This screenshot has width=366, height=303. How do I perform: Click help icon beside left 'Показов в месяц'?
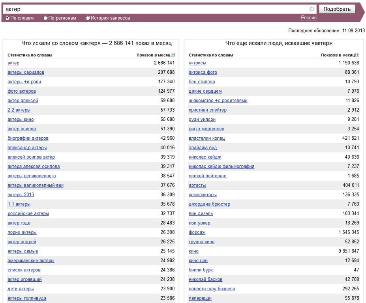pyautogui.click(x=173, y=55)
